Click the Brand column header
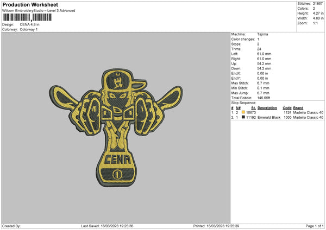326x230 pixels. [298, 108]
